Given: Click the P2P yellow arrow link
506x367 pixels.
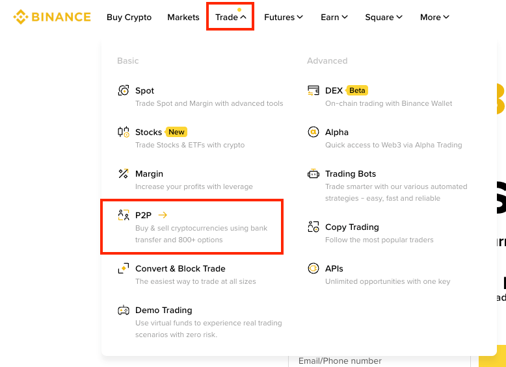Looking at the screenshot, I should point(163,215).
